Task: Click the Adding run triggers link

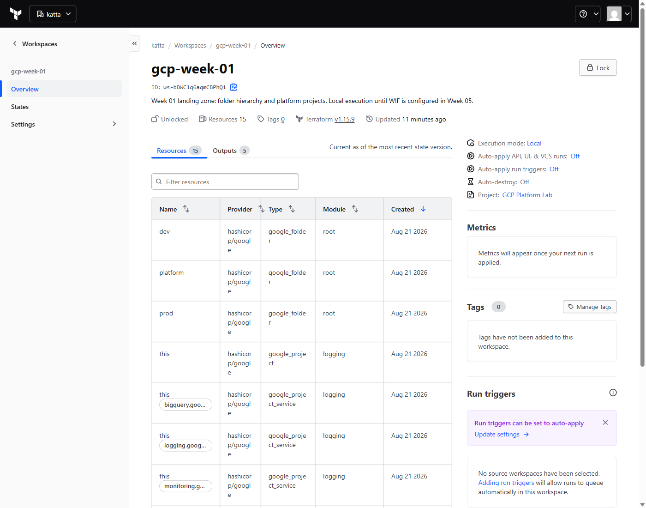Action: pyautogui.click(x=506, y=483)
